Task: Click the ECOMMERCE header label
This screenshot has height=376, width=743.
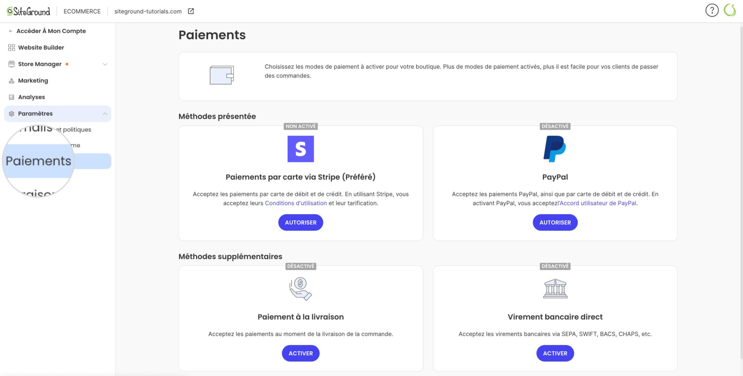Action: (x=82, y=11)
